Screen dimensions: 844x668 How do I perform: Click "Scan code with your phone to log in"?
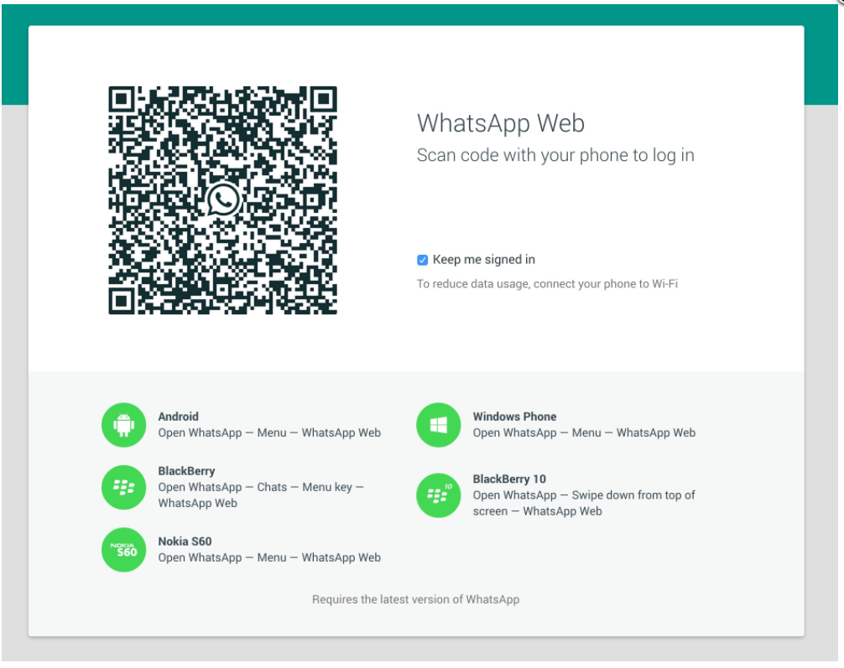coord(555,155)
